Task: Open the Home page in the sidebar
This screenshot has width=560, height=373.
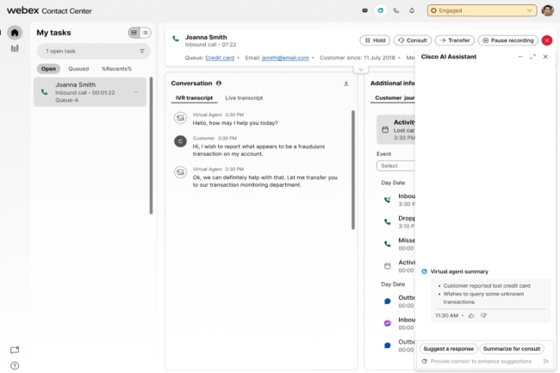Action: pyautogui.click(x=15, y=33)
